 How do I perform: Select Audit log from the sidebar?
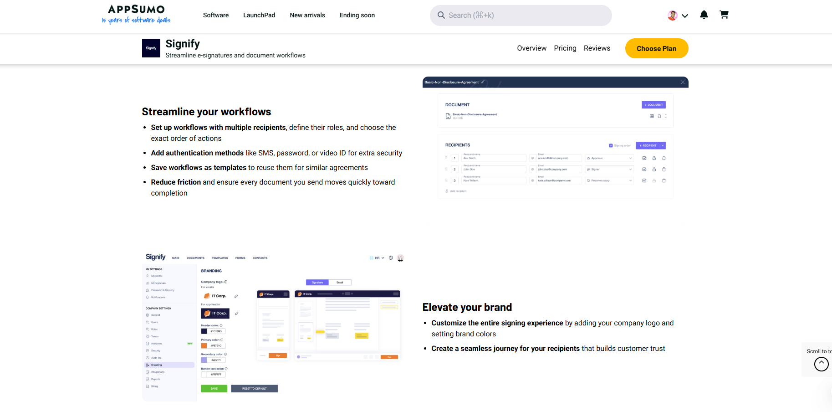tap(156, 358)
